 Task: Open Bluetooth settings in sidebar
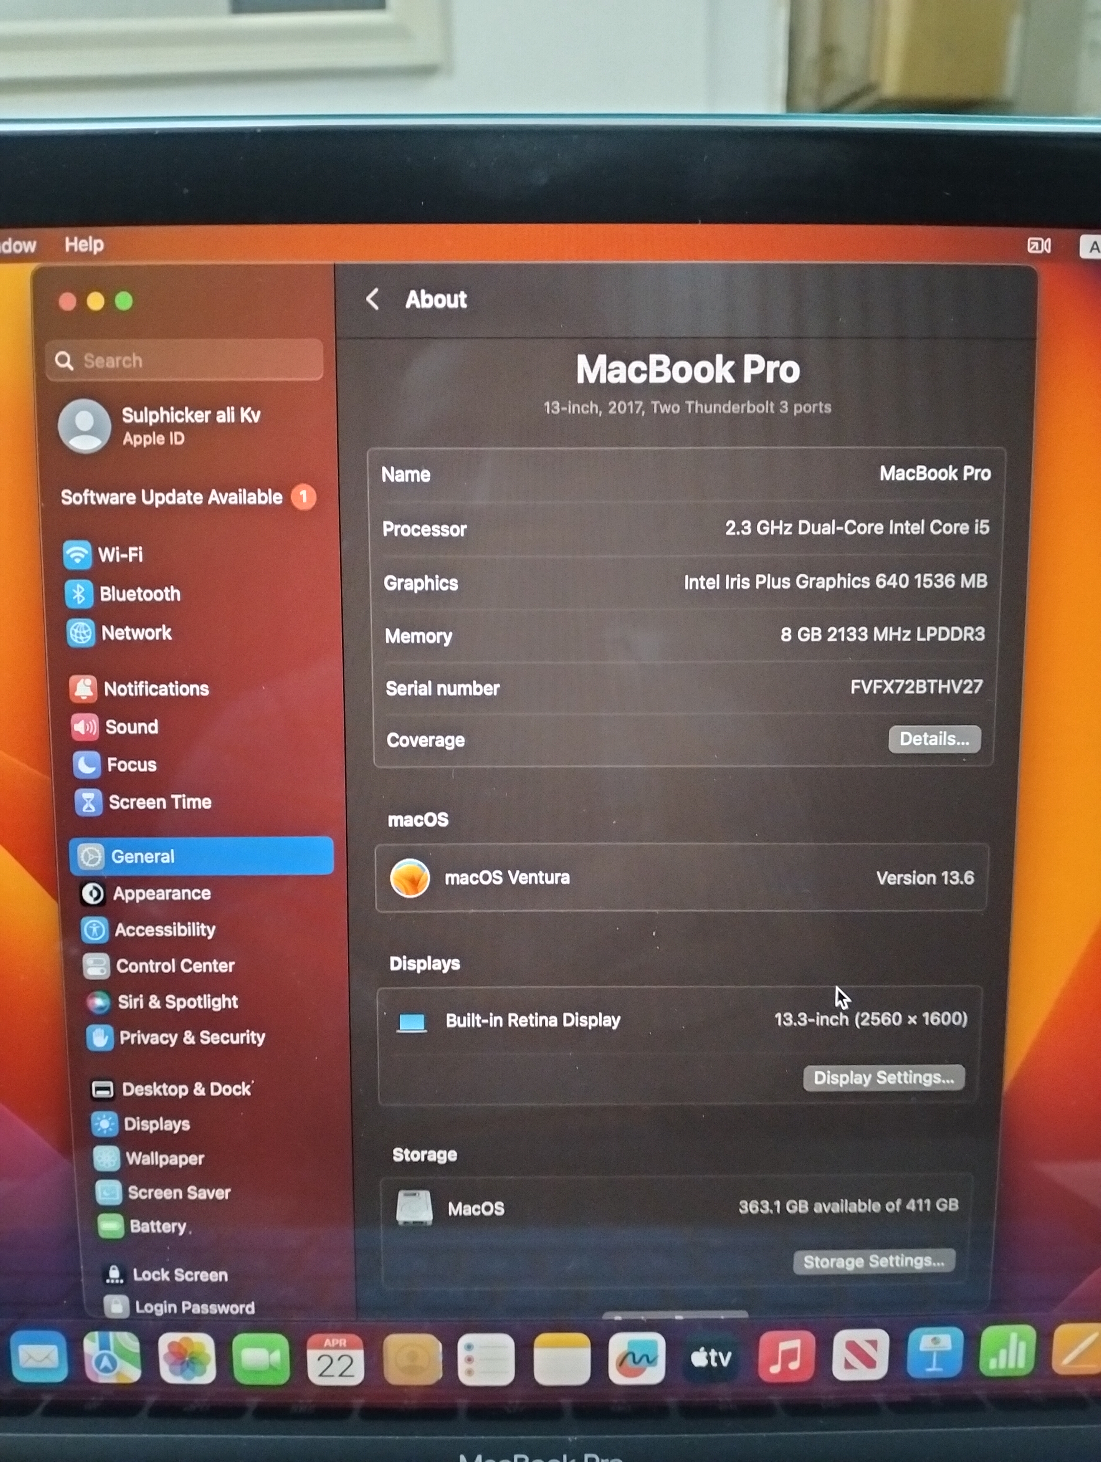[x=123, y=593]
